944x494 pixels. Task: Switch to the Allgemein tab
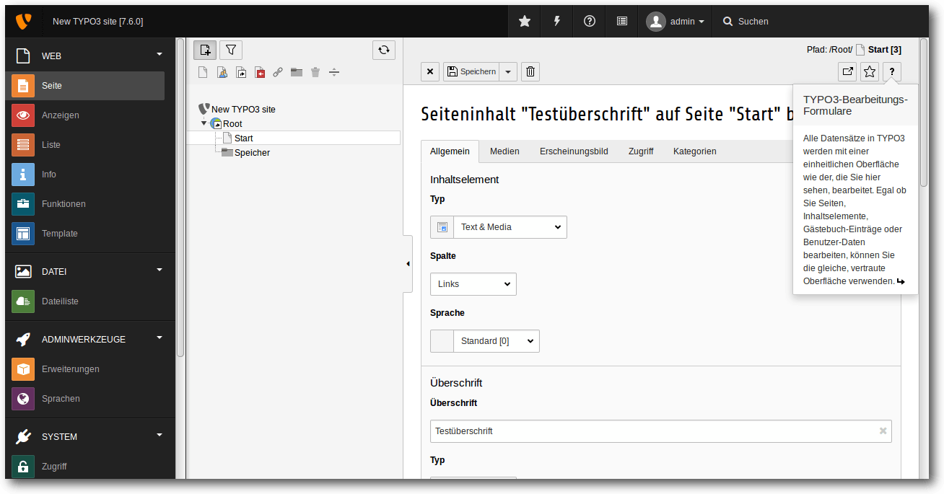450,151
